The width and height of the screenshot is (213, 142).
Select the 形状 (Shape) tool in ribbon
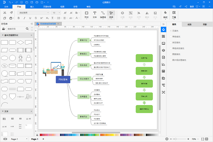click(87, 14)
